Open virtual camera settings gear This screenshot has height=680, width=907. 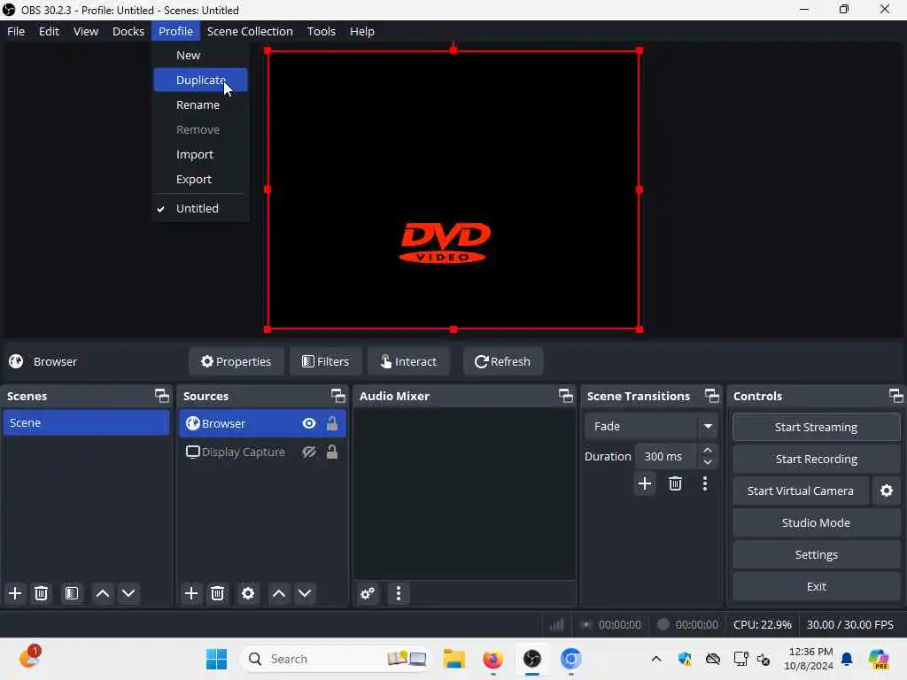click(x=886, y=491)
